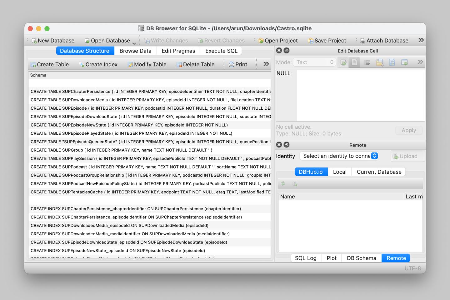450x300 pixels.
Task: Click the export-to-file icon in the cell editor
Action: pyautogui.click(x=392, y=62)
